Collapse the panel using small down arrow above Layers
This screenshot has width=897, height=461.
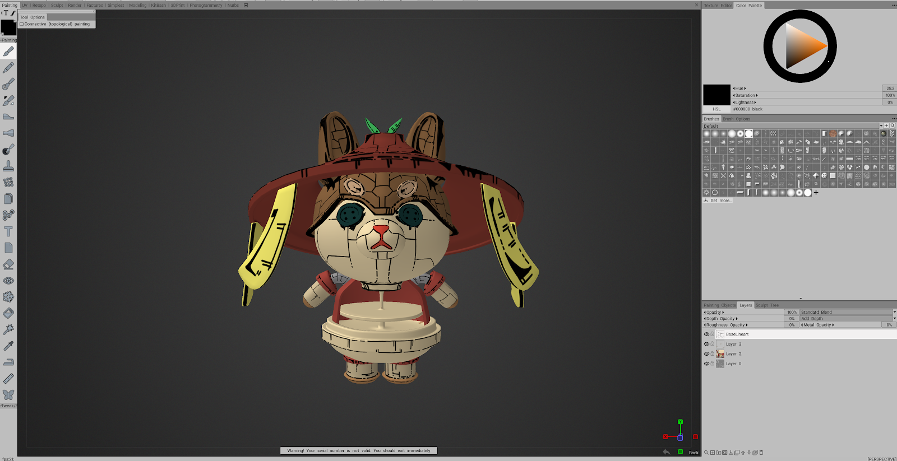pyautogui.click(x=801, y=299)
